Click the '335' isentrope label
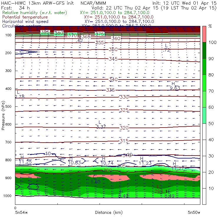The height and width of the screenshot is (218, 218). click(x=110, y=90)
